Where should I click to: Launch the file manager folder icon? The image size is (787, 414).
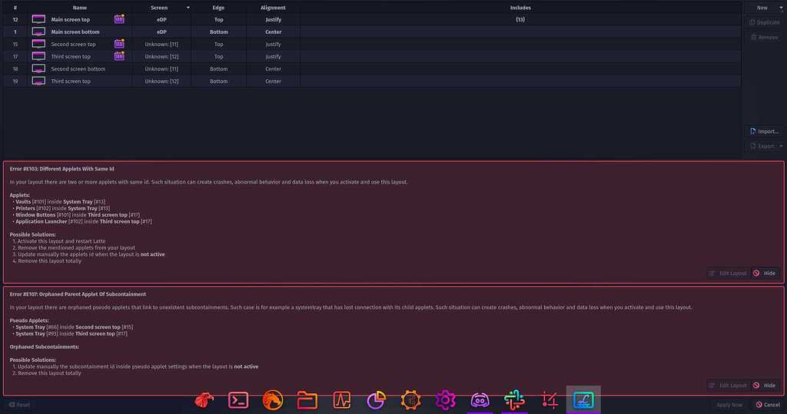click(307, 399)
